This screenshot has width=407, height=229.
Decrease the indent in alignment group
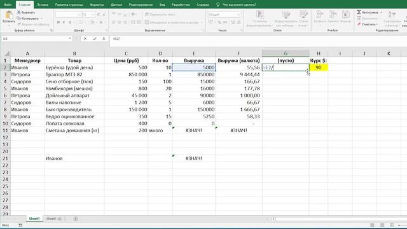click(x=133, y=23)
